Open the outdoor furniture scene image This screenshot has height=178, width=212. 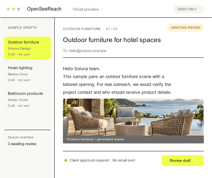point(133,117)
